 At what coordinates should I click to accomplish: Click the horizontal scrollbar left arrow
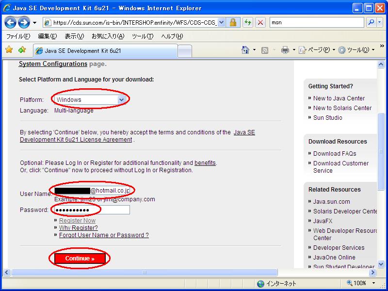pyautogui.click(x=7, y=273)
